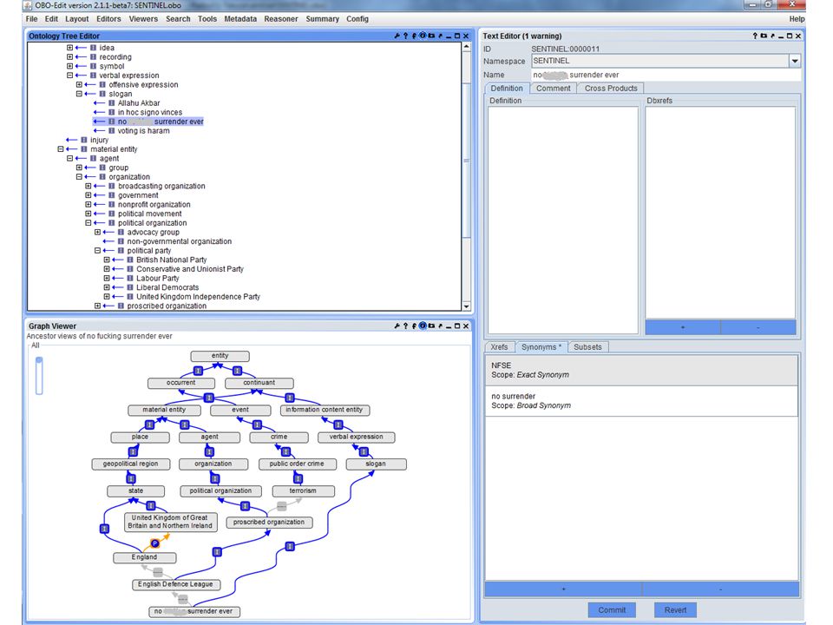Click into the Name input field
This screenshot has width=833, height=625.
[666, 75]
